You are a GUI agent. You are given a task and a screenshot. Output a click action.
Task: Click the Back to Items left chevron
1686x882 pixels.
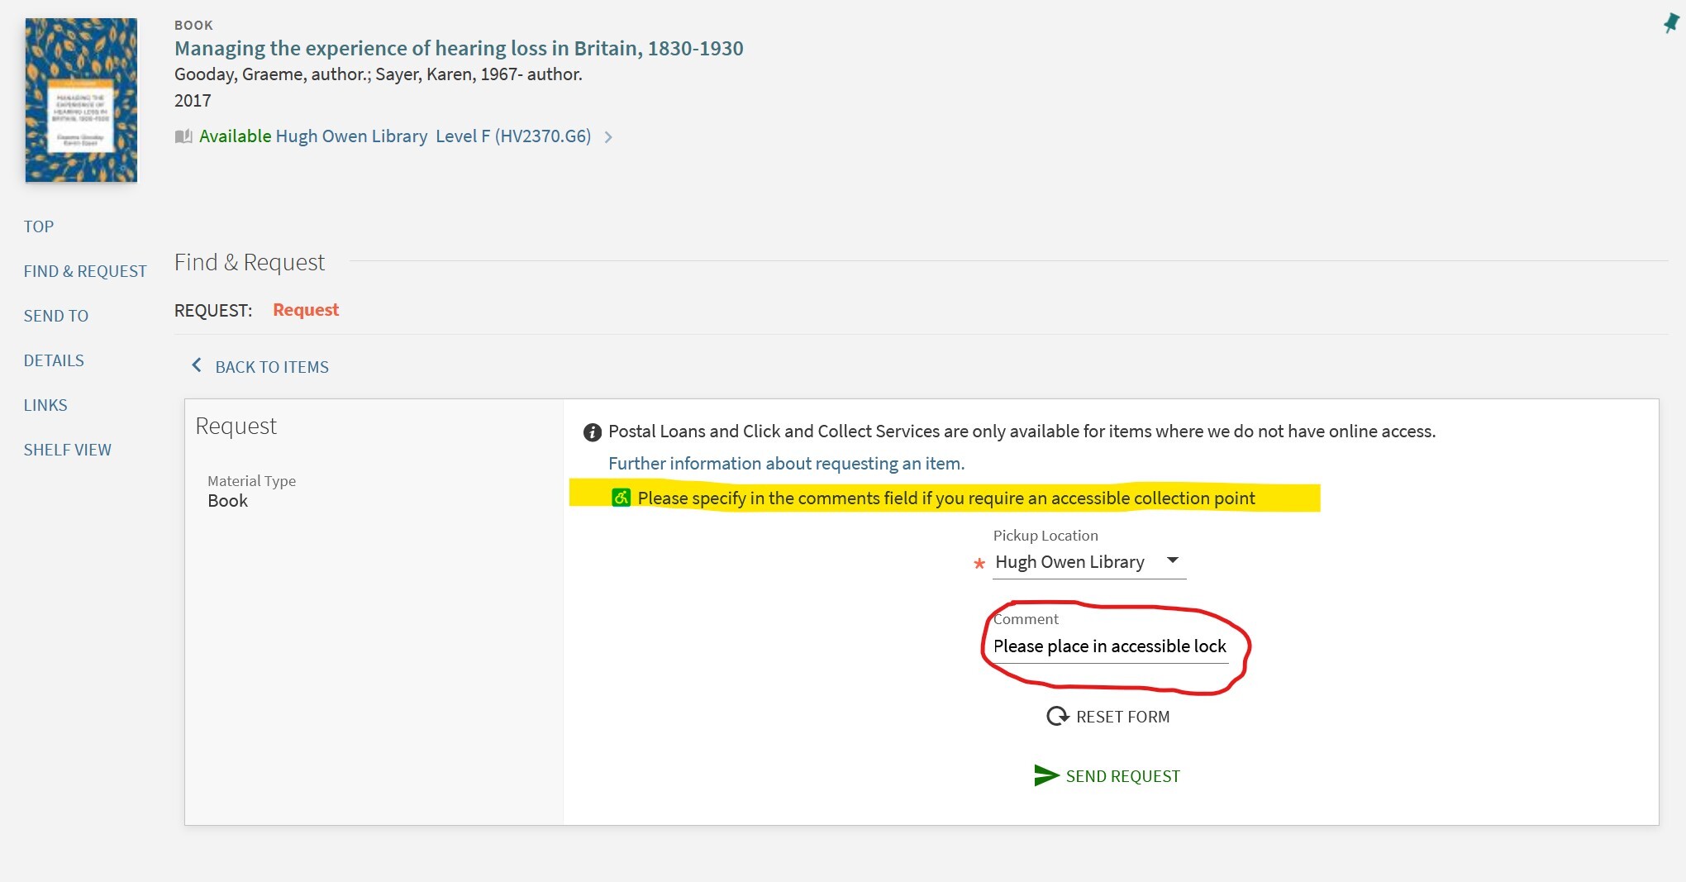[x=197, y=365]
